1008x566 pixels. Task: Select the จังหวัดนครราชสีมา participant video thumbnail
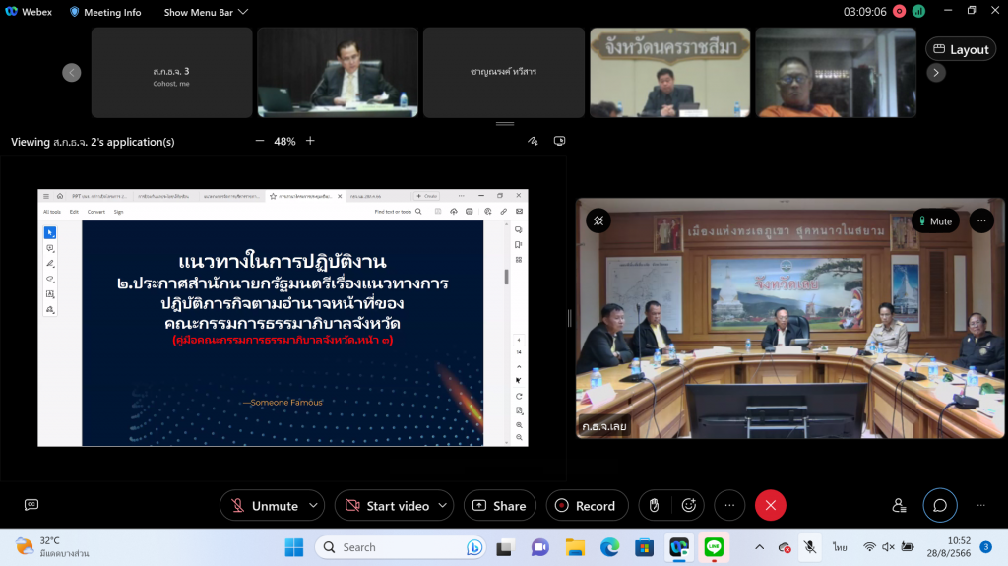tap(669, 73)
